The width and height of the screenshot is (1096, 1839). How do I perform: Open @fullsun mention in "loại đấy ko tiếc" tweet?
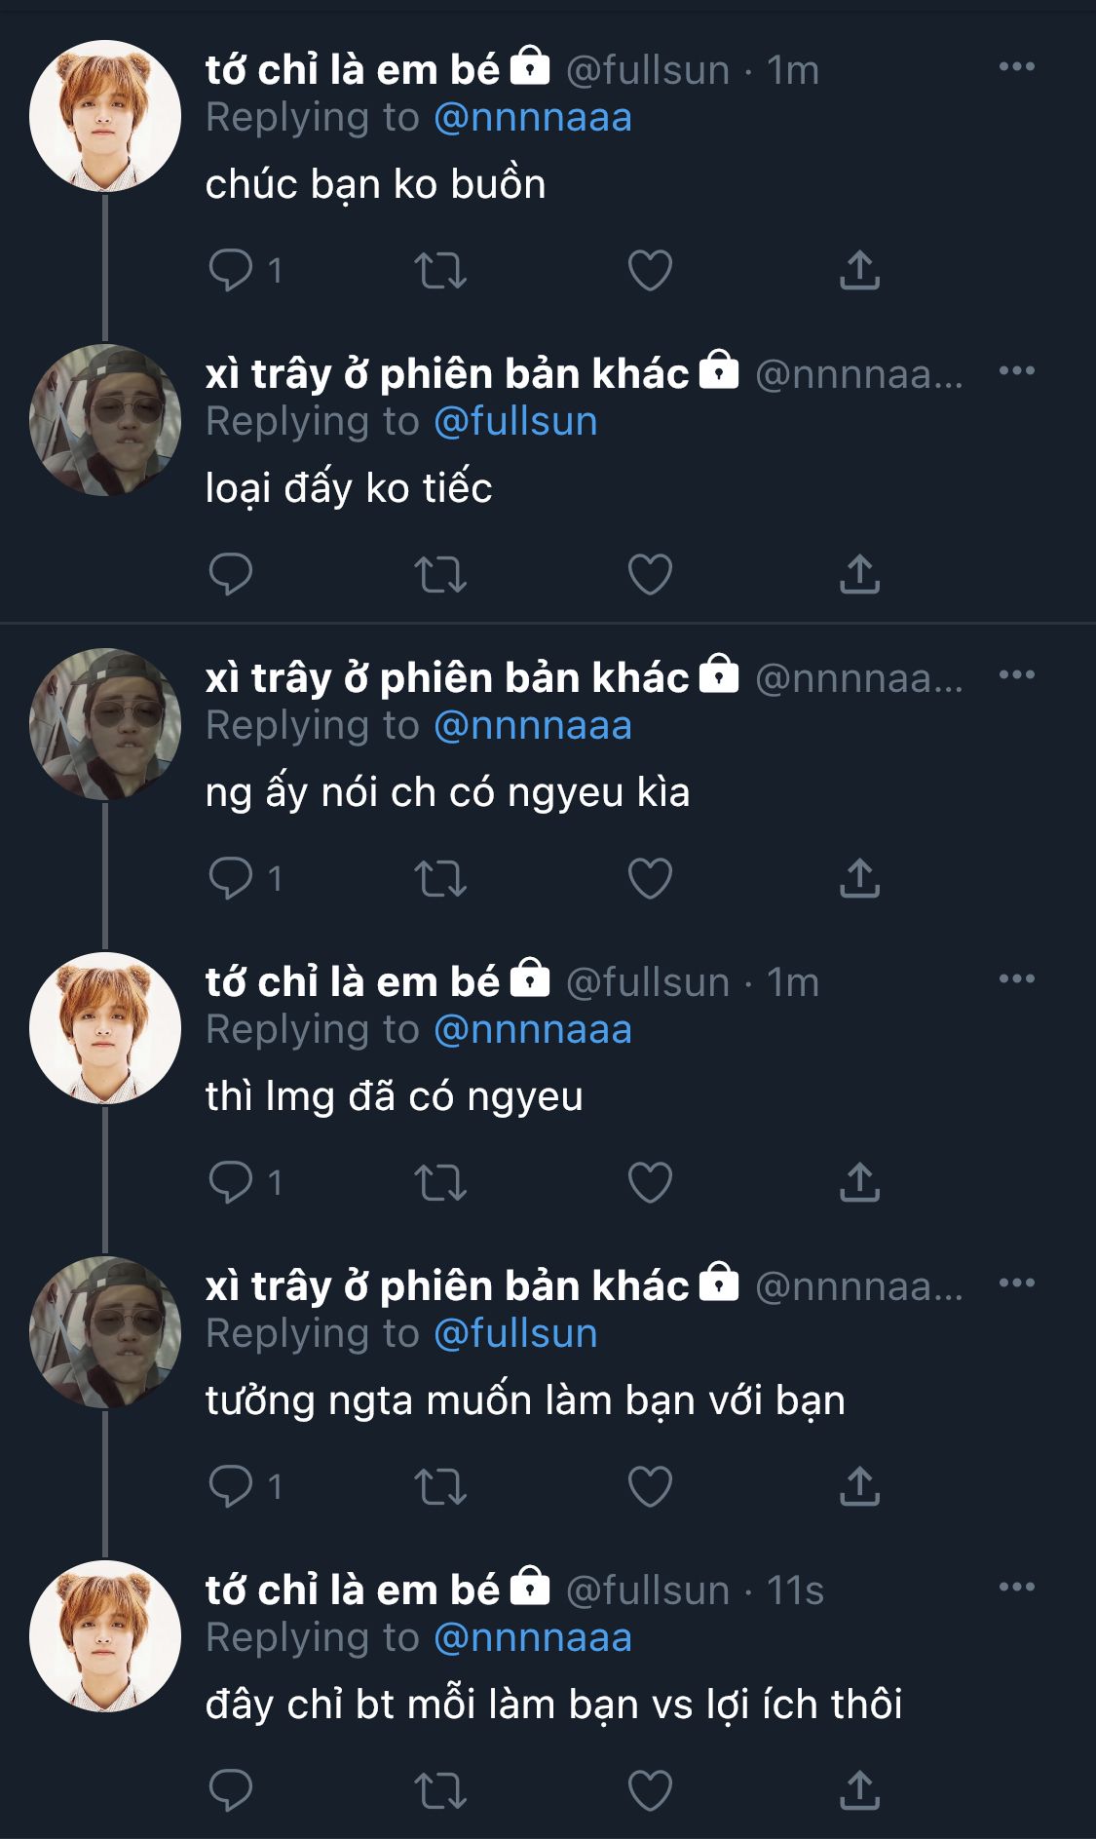tap(515, 422)
